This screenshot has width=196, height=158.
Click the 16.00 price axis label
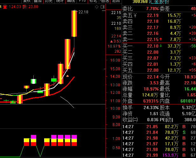coord(115,60)
